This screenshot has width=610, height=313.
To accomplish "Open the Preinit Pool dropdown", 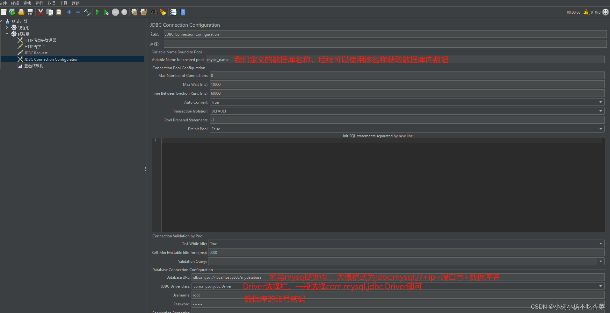I will [x=407, y=129].
